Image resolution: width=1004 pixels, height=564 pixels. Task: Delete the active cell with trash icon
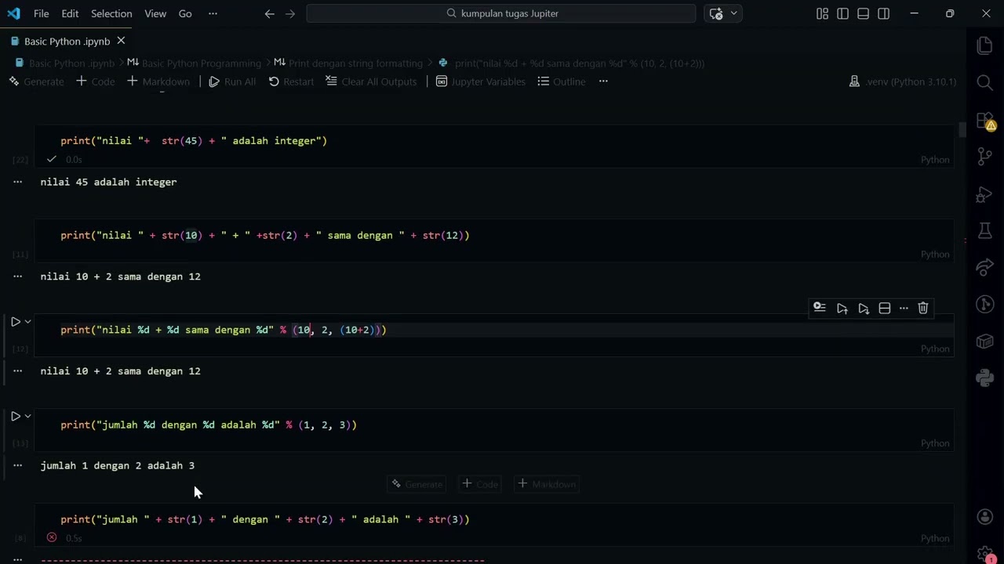923,309
